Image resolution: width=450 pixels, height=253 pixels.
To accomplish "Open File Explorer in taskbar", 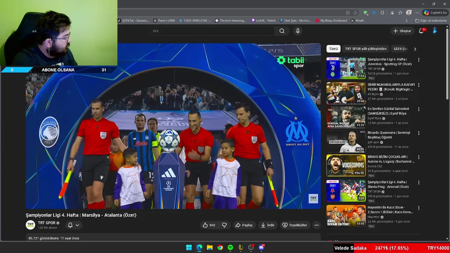I will 210,247.
